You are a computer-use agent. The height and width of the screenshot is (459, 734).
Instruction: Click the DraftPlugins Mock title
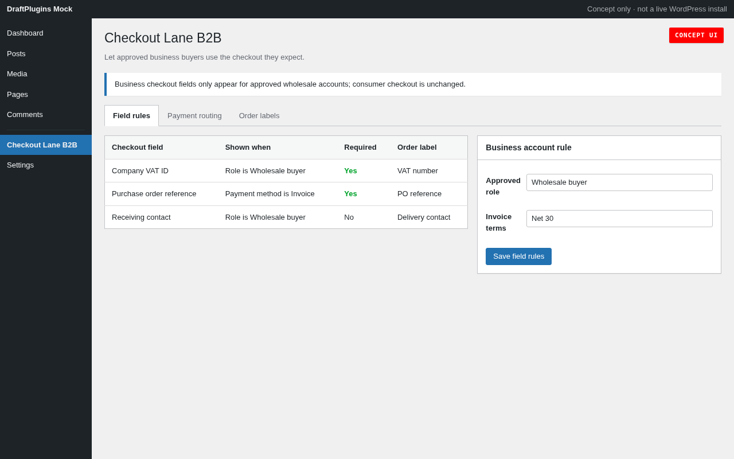[40, 9]
